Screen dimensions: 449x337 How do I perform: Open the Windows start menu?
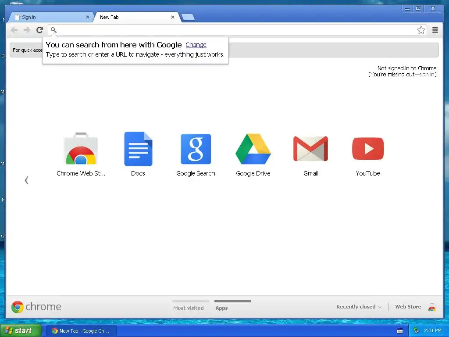tap(21, 330)
